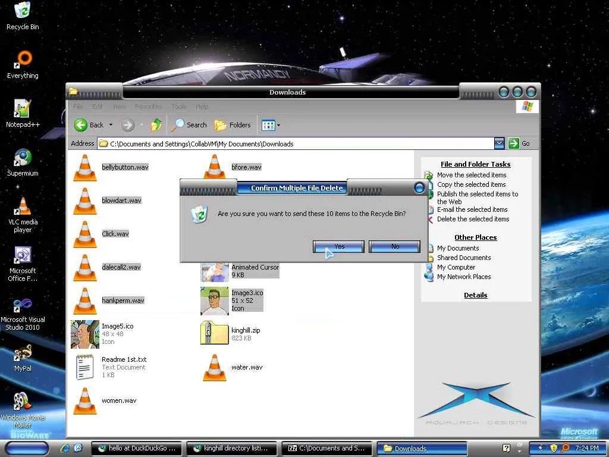609x457 pixels.
Task: Select the blowdart.wav file icon
Action: coord(85,201)
